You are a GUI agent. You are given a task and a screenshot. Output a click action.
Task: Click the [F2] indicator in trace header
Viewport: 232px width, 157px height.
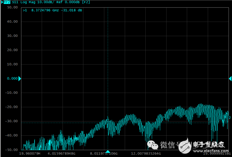tap(86, 2)
